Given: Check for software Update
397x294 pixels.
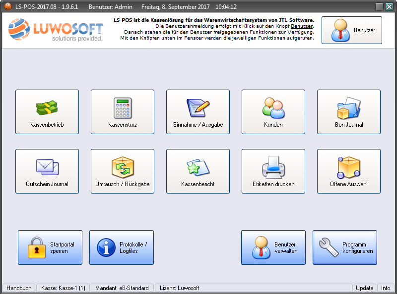Looking at the screenshot, I should [365, 288].
